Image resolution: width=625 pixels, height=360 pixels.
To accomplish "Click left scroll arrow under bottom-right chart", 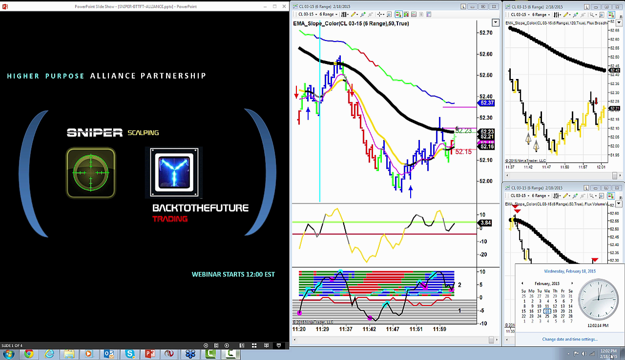I will coord(506,340).
